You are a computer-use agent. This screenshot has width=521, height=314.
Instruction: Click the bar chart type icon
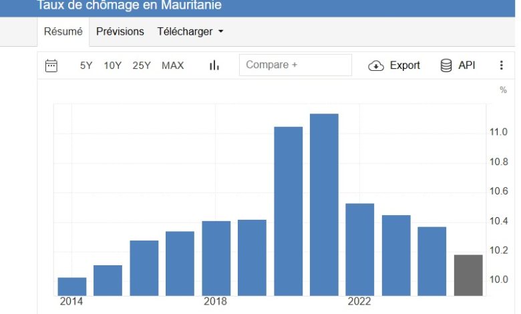[214, 65]
